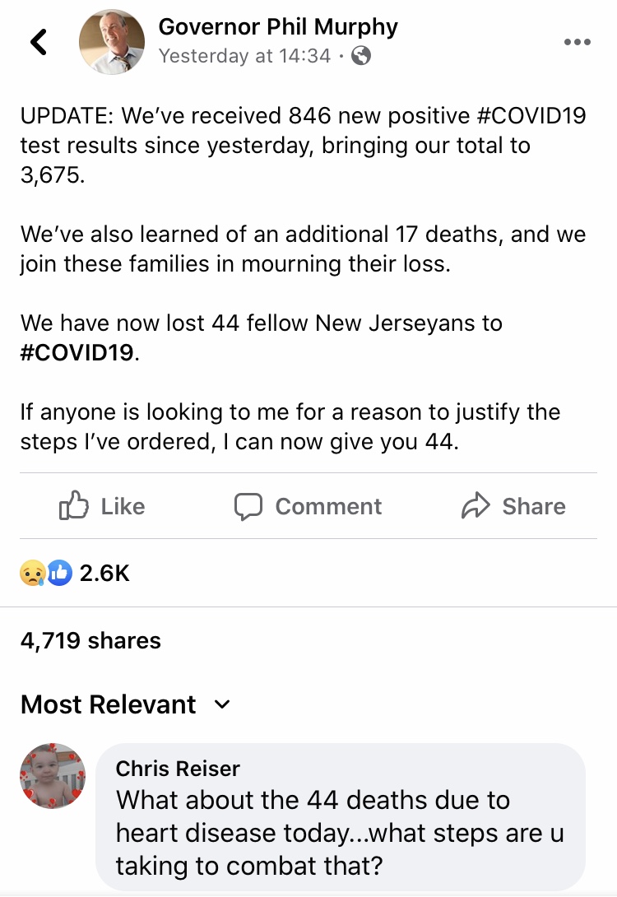Screen dimensions: 617x897
Task: Open the Yesterday at 14:34 timestamp
Action: point(244,56)
